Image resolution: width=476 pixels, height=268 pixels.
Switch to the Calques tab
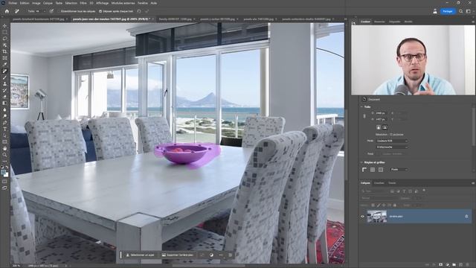(x=365, y=183)
